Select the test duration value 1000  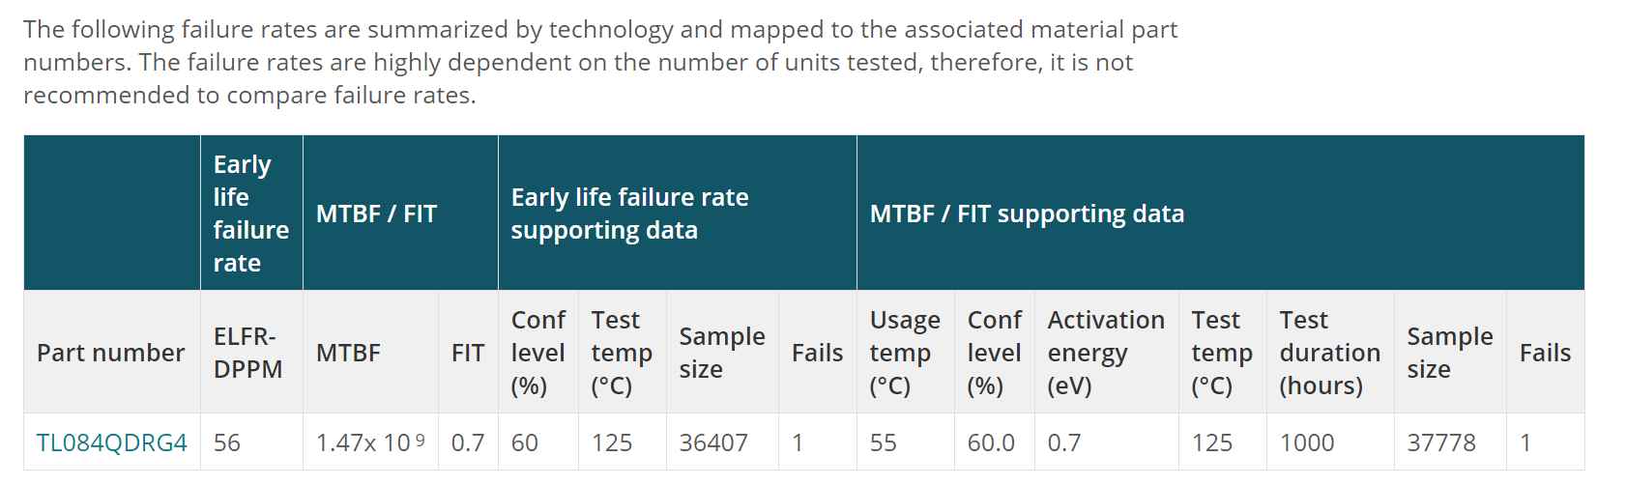[1307, 443]
